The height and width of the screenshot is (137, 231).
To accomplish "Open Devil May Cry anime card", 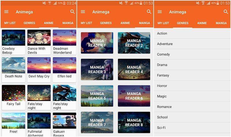I will (39, 70).
